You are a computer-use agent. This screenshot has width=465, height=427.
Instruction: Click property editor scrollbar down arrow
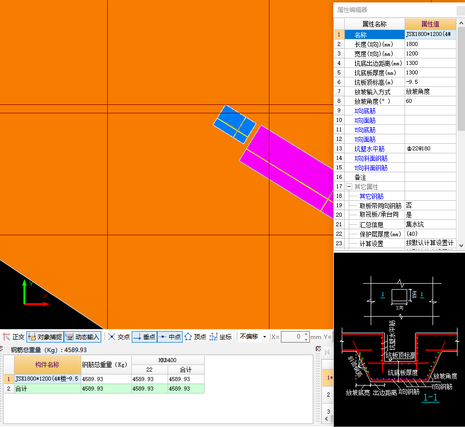click(461, 246)
